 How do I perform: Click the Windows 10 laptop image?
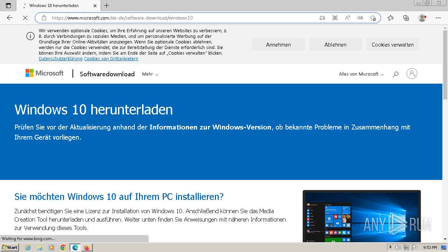pos(362,216)
